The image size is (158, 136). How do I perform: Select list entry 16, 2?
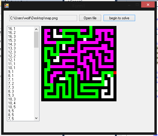coord(12,33)
